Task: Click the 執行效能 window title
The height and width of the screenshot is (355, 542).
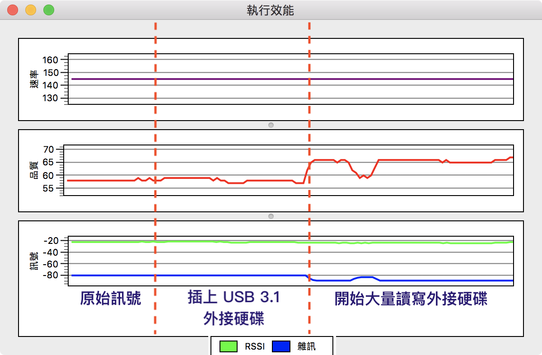Action: point(271,10)
